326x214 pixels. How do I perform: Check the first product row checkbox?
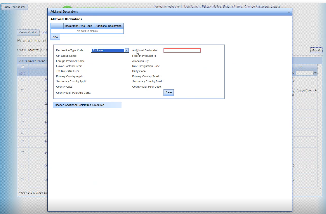pyautogui.click(x=23, y=80)
